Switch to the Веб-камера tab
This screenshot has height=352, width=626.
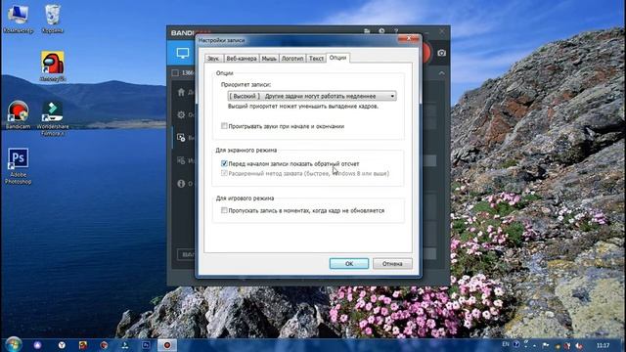tap(242, 59)
